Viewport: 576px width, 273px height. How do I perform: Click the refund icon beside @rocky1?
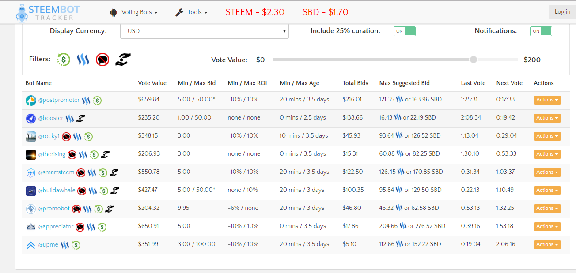coord(88,136)
